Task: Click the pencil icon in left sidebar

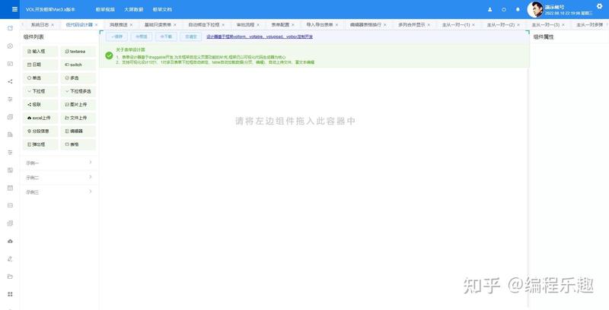Action: pyautogui.click(x=10, y=259)
